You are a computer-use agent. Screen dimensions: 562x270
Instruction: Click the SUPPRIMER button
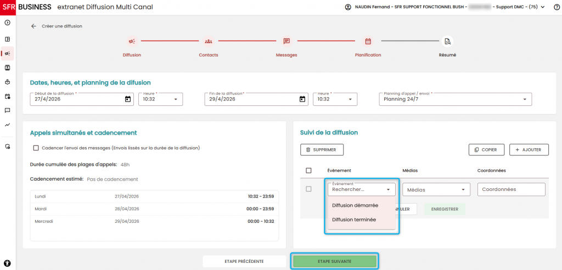tap(322, 150)
